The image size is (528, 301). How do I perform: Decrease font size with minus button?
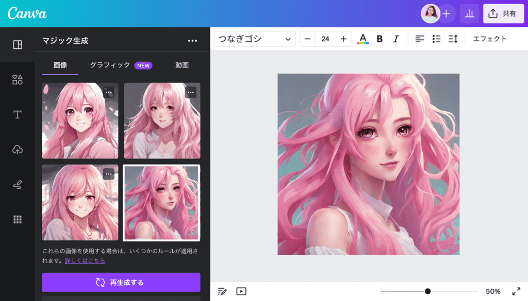tap(307, 39)
